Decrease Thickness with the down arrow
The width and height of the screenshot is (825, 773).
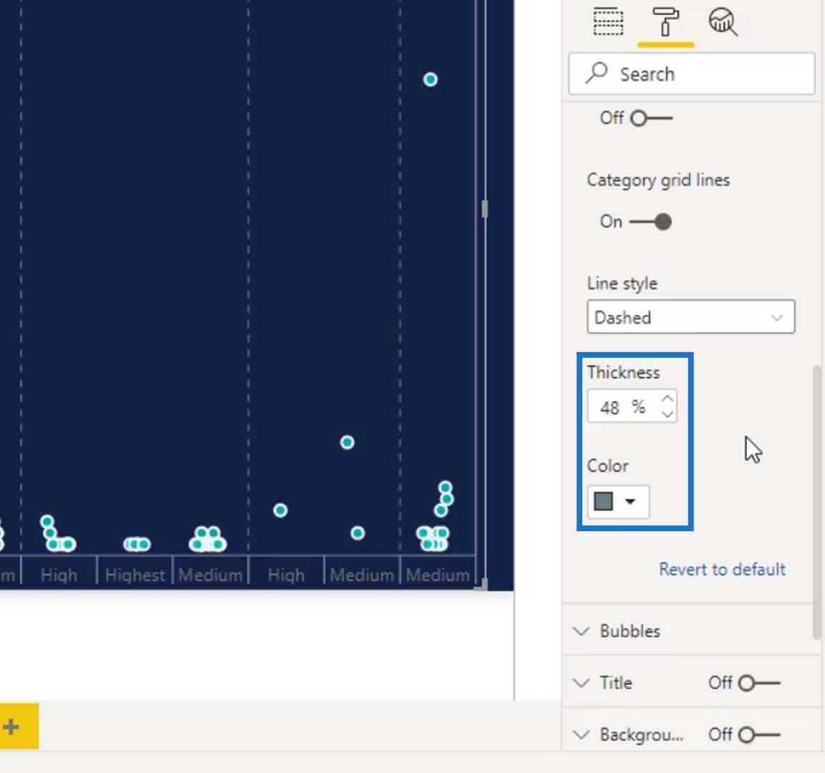click(x=667, y=414)
